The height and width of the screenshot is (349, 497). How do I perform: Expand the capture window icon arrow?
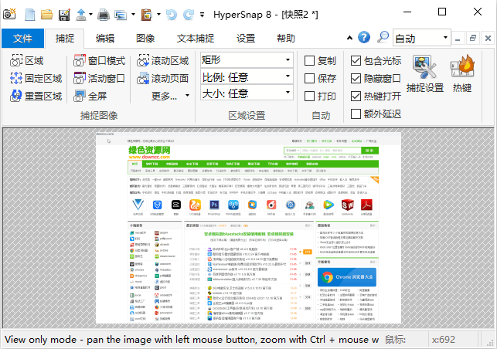133,15
